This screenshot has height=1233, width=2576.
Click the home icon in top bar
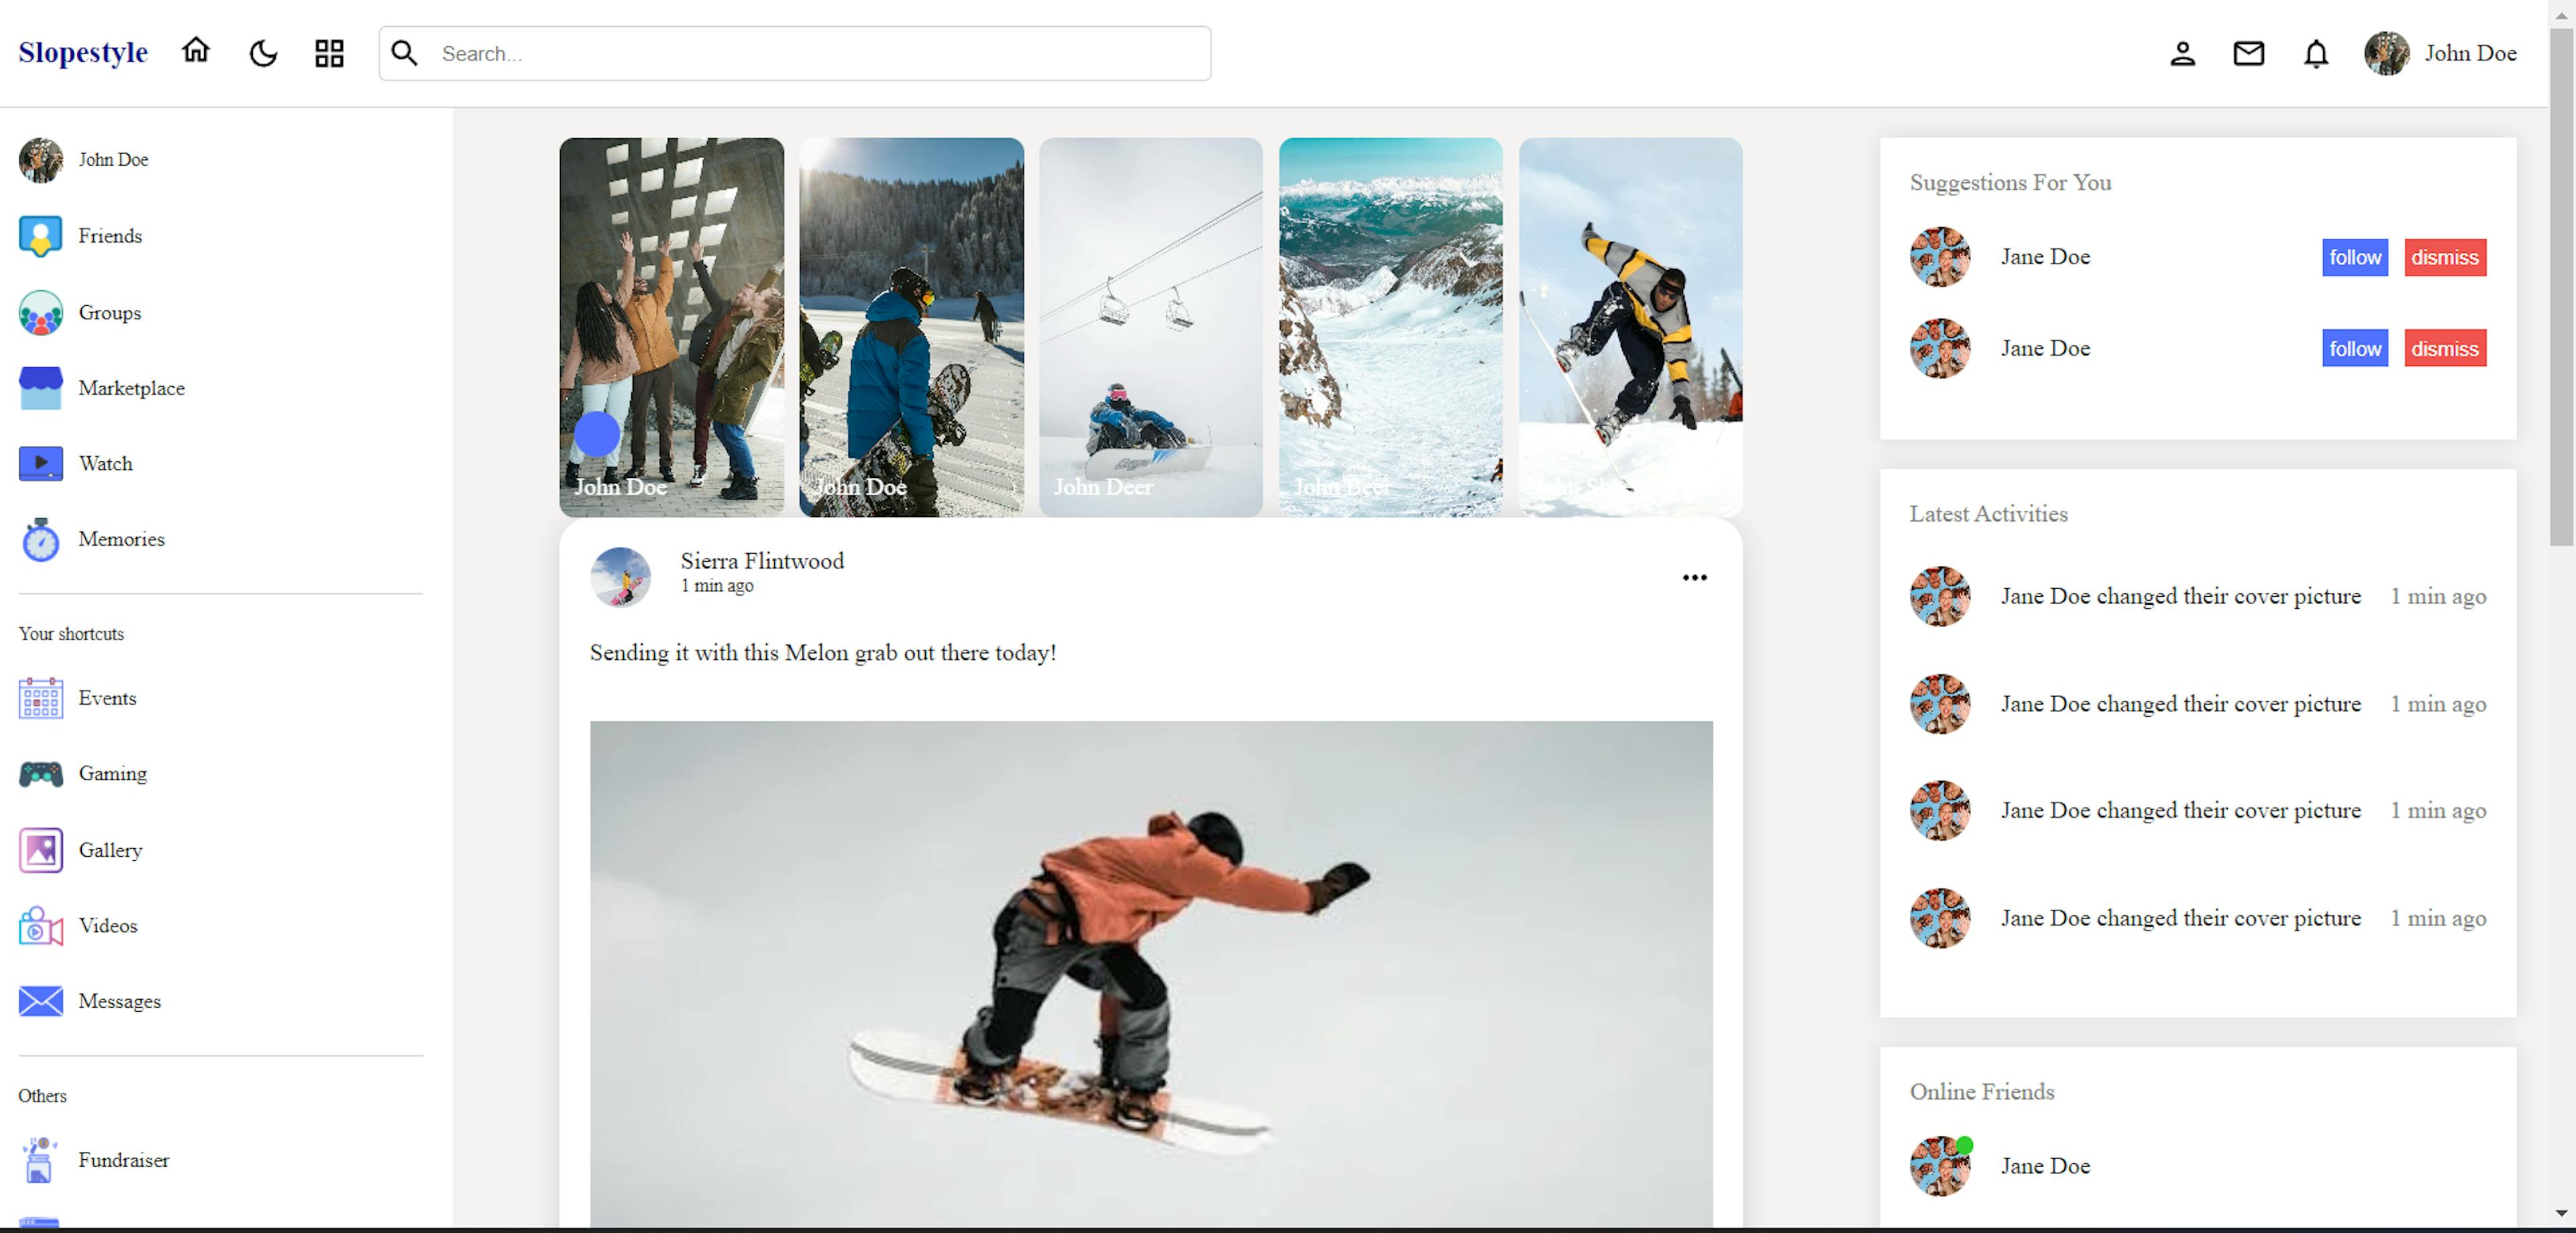[196, 51]
